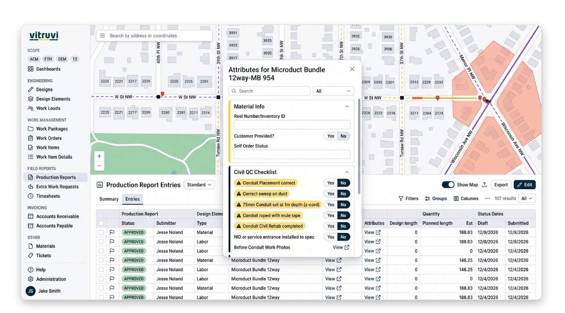Viewport: 565px width, 313px height.
Task: Click the dialog vertical scrollbar
Action: (359, 148)
